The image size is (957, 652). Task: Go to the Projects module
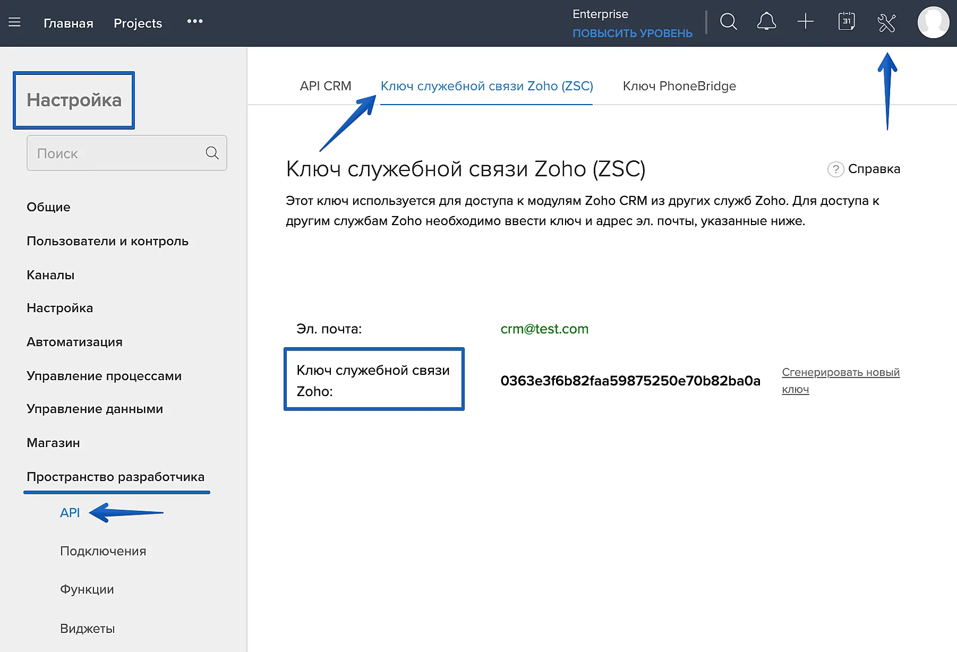point(138,23)
